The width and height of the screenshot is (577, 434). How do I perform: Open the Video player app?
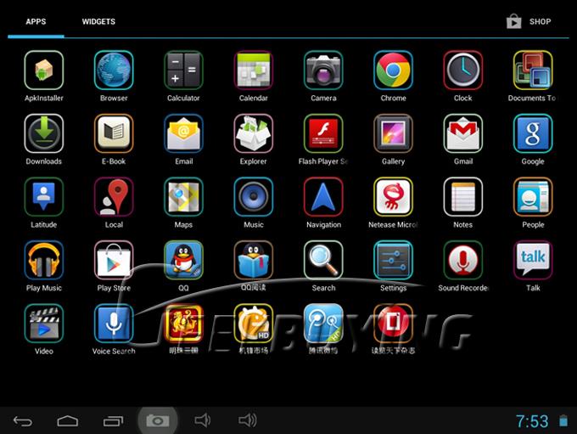point(44,324)
